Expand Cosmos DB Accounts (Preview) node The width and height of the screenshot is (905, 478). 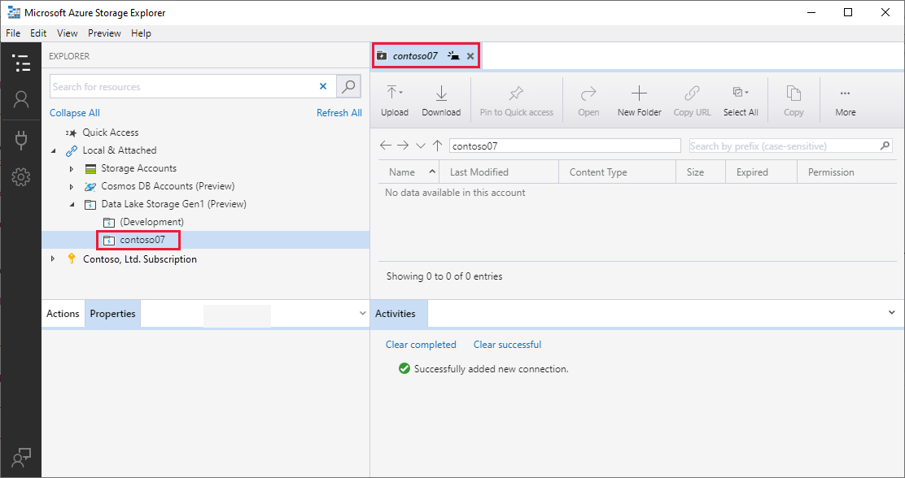tap(72, 187)
